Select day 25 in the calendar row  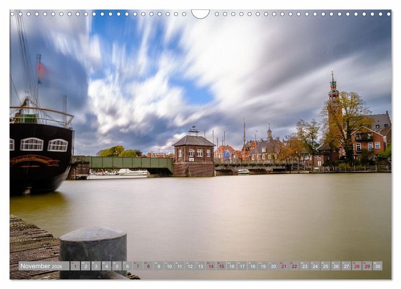325,266
